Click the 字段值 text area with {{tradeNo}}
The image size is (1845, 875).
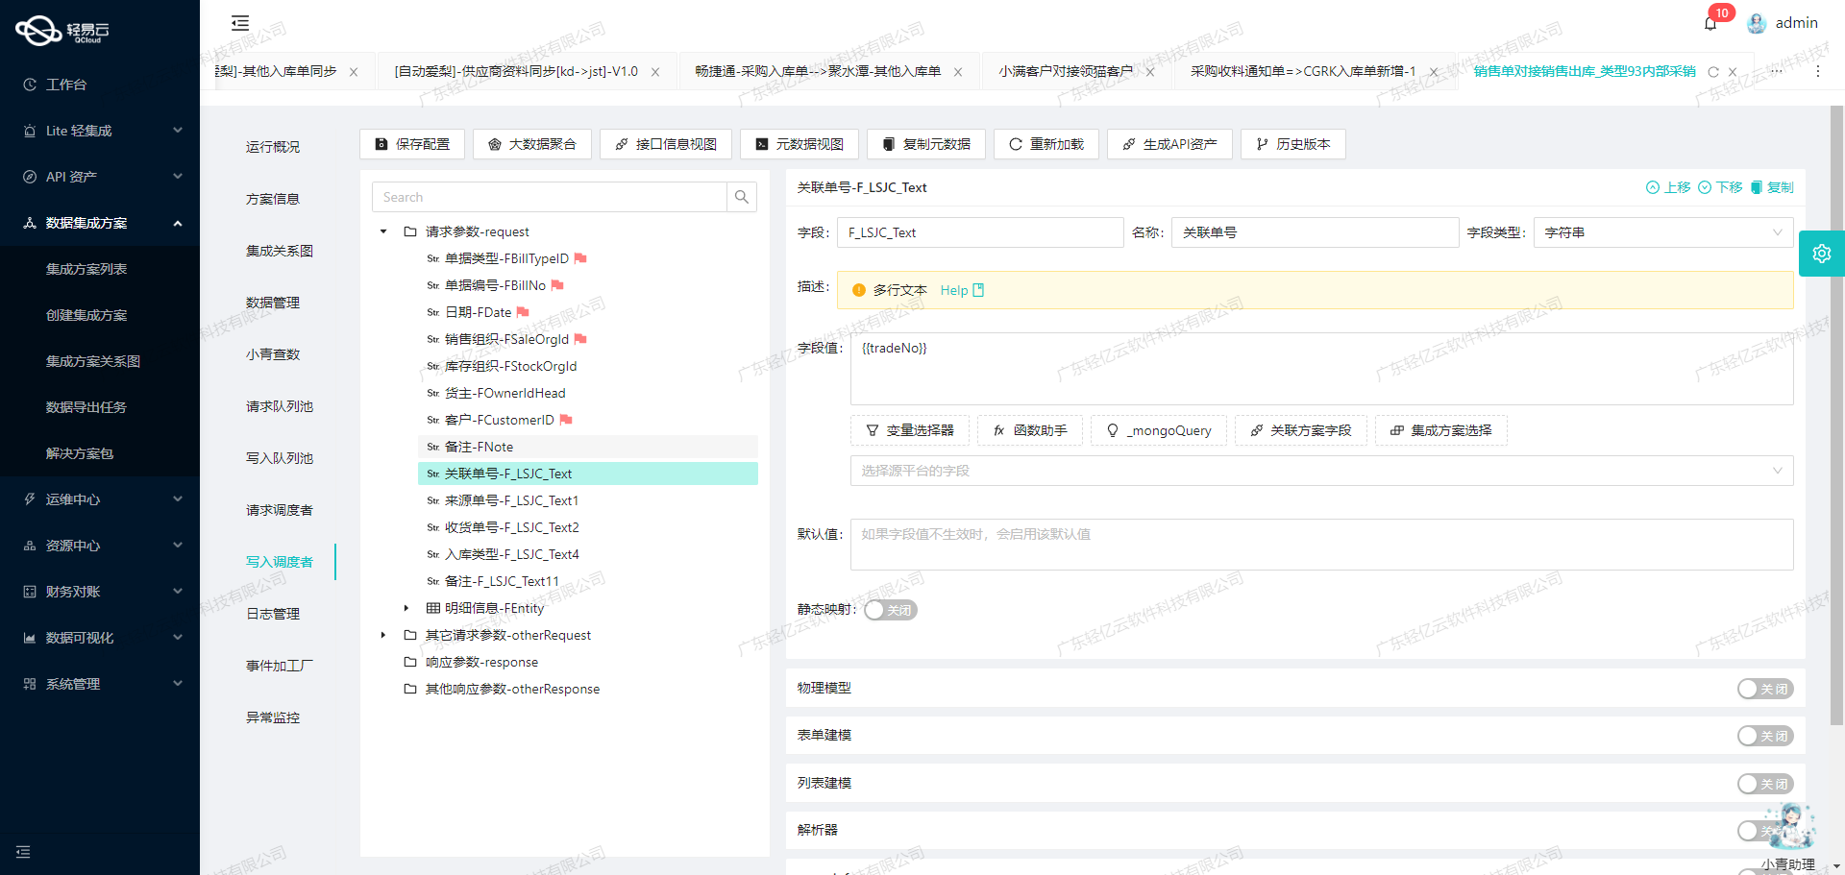(x=1321, y=369)
